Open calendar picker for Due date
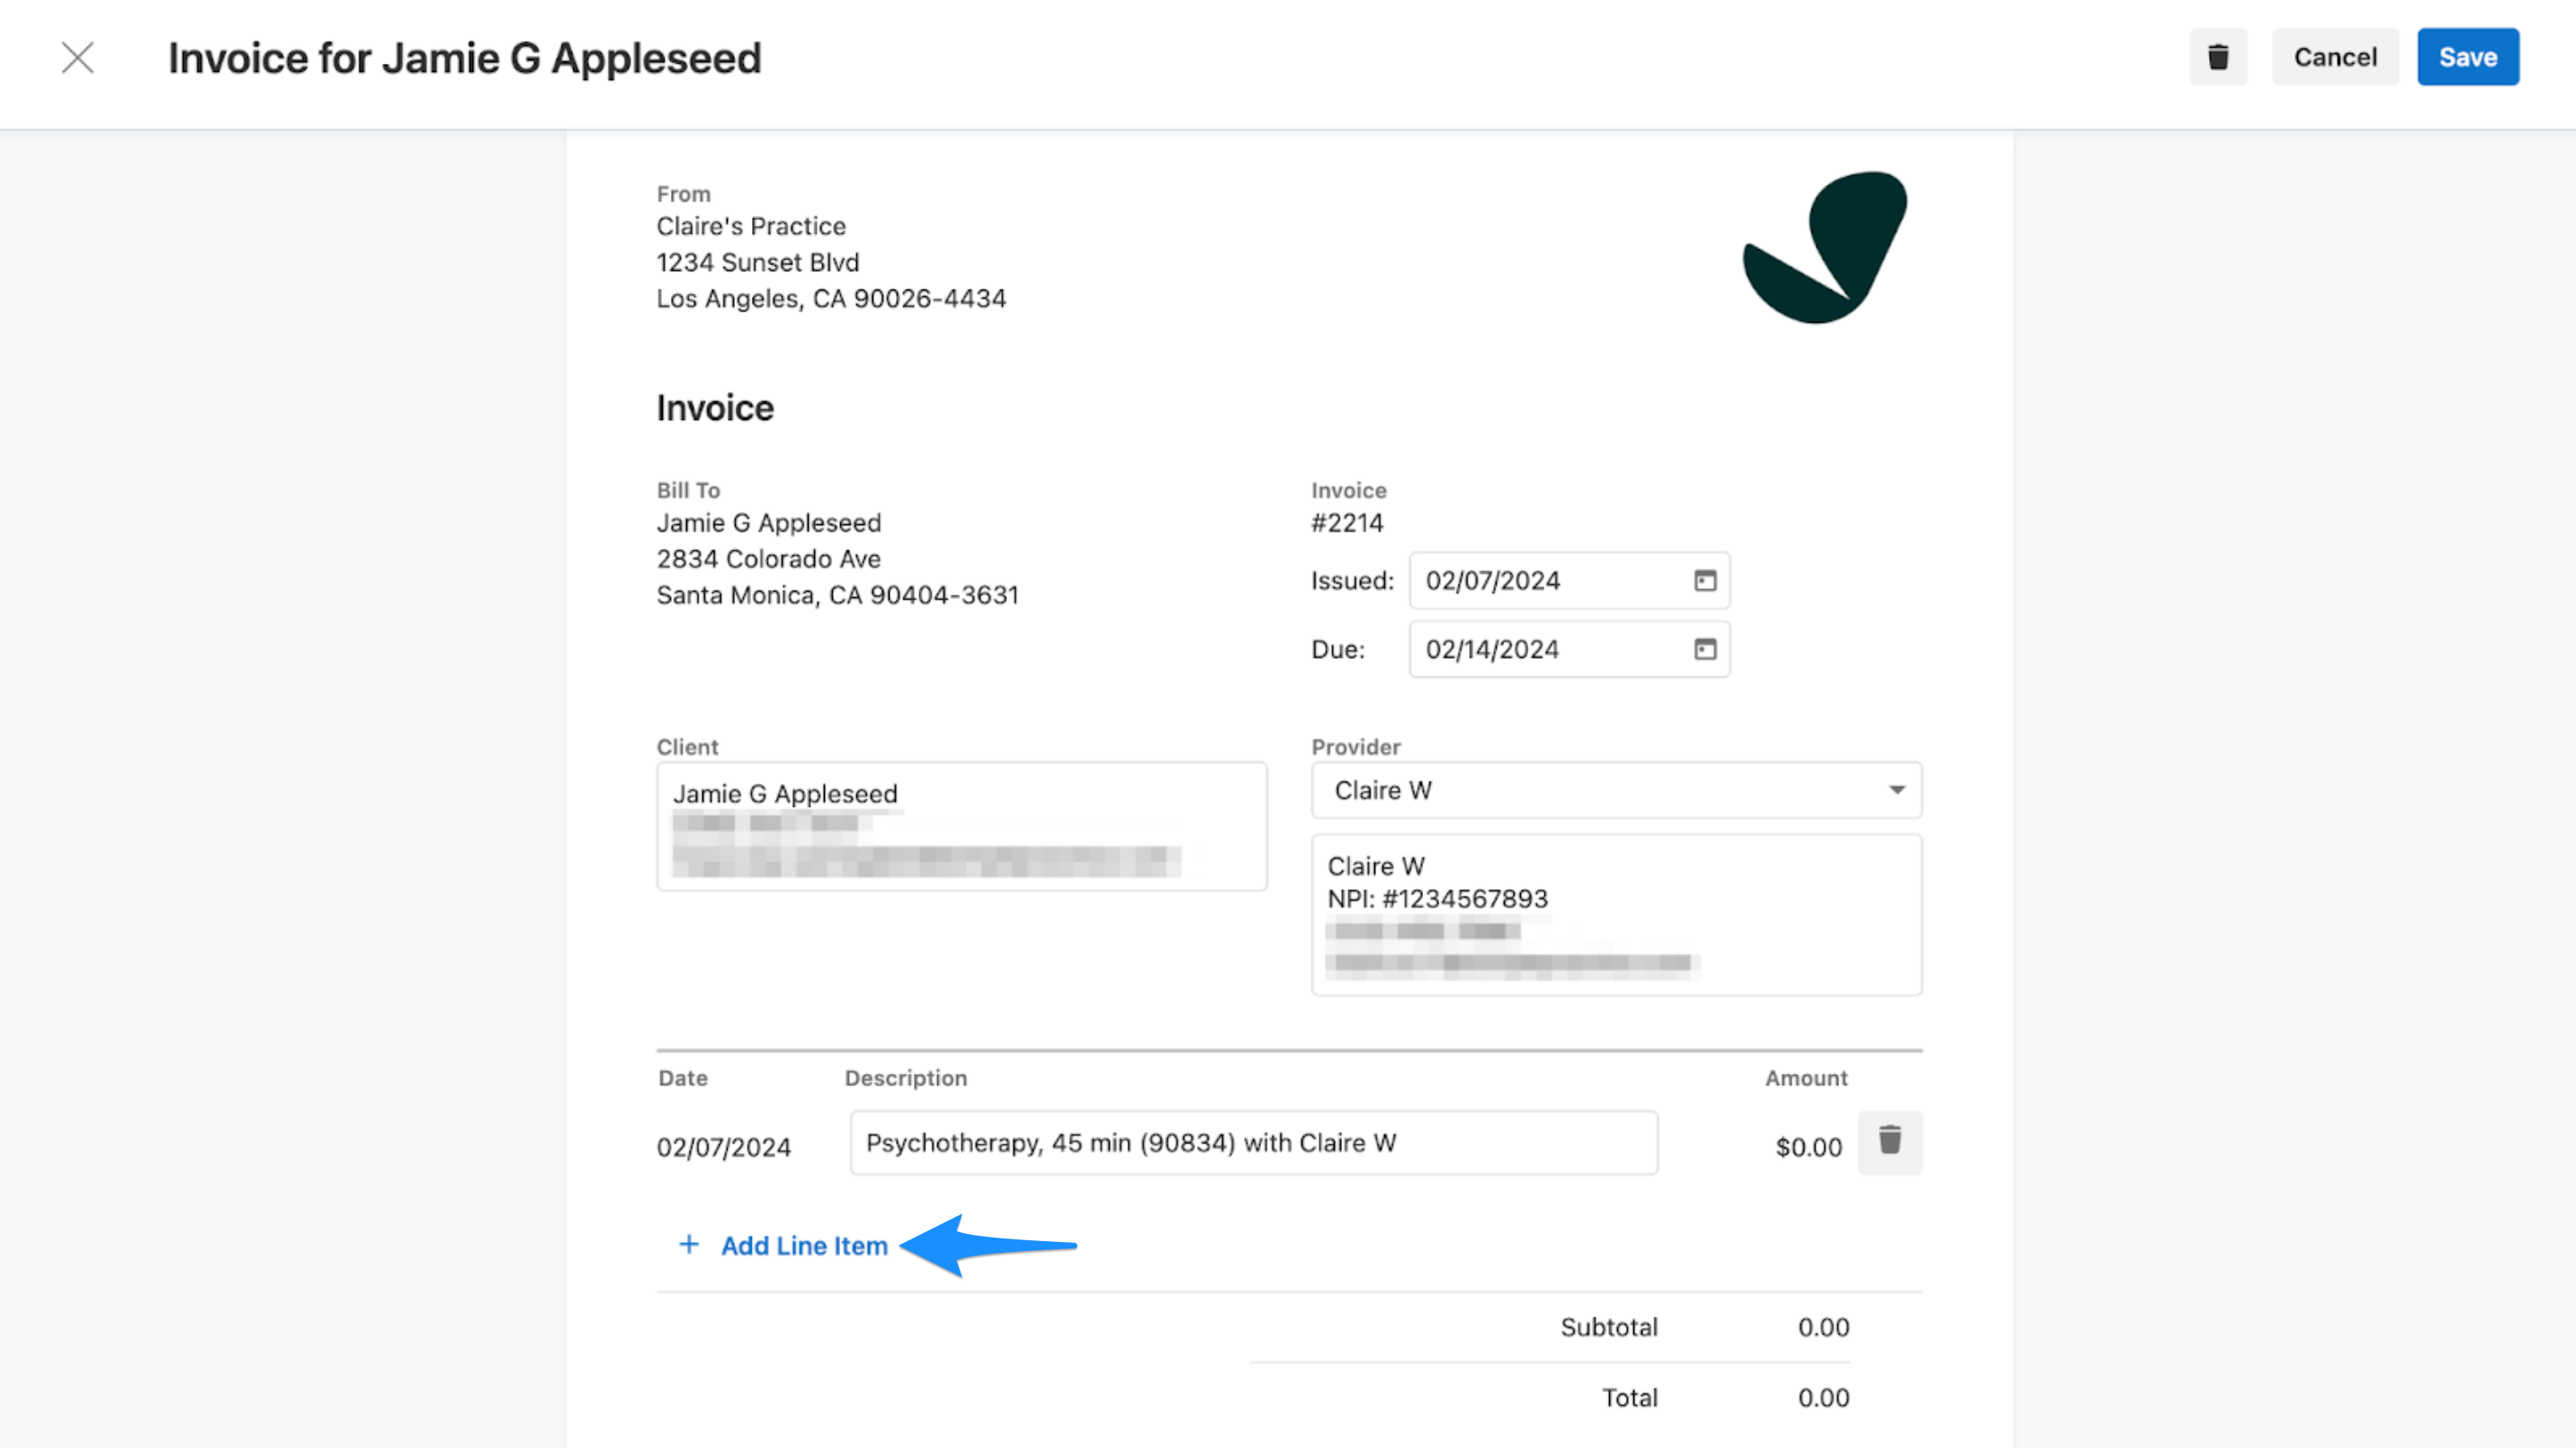The width and height of the screenshot is (2576, 1448). click(1704, 649)
